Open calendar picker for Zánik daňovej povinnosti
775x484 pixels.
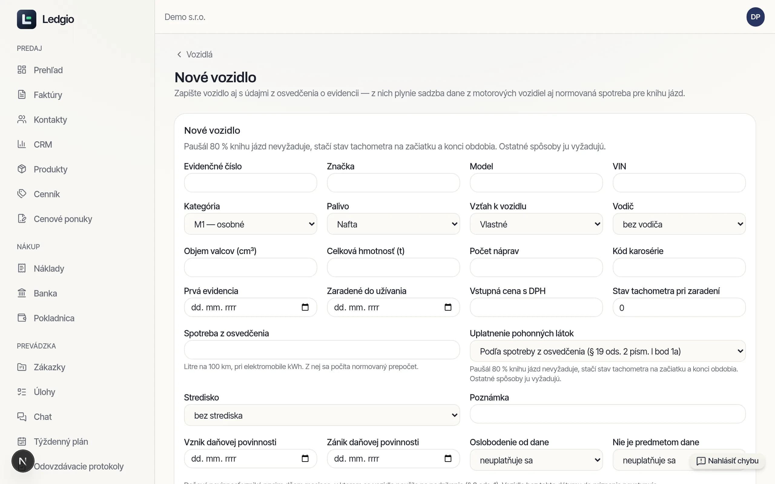tap(448, 458)
